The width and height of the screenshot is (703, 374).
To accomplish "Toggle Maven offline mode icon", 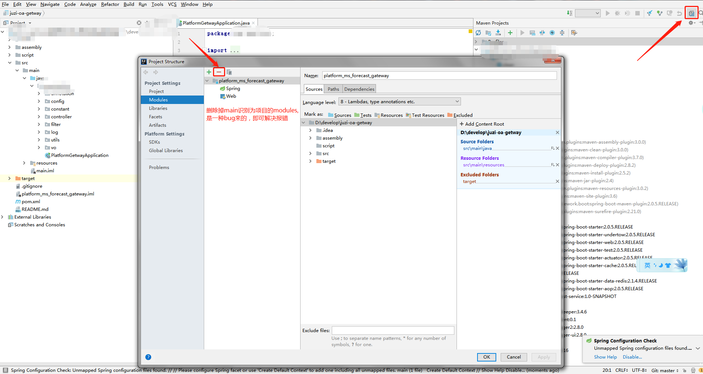I will tap(542, 33).
